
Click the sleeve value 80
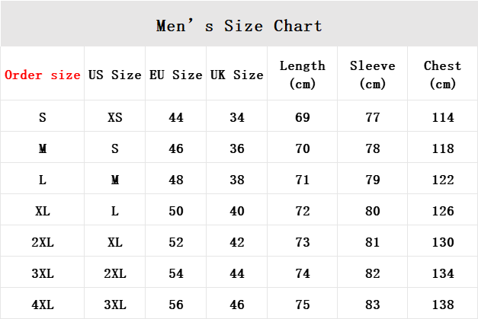[373, 211]
